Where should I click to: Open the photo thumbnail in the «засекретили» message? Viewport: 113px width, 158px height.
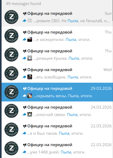pyautogui.click(x=30, y=39)
